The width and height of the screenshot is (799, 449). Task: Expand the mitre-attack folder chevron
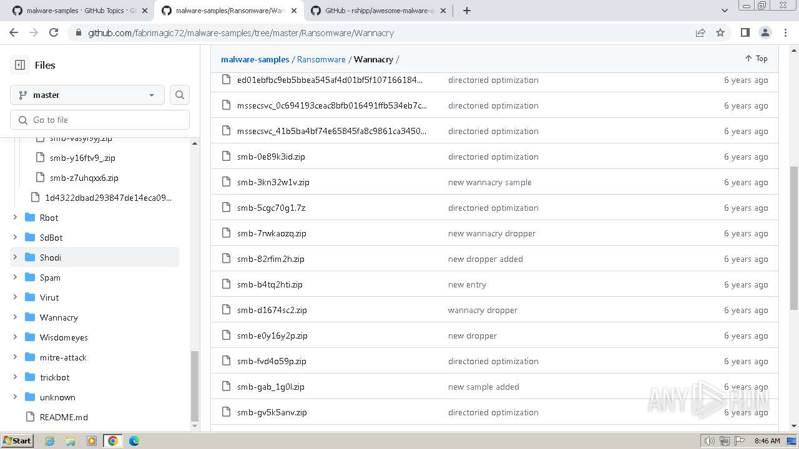click(15, 357)
